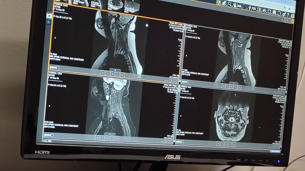Jump to last image in top-right viewport
Screen dimensions: 305x171
pyautogui.click(x=239, y=87)
